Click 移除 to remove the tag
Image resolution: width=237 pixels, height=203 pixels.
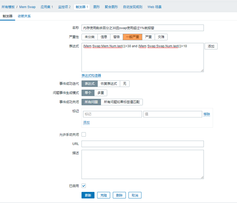(x=207, y=114)
